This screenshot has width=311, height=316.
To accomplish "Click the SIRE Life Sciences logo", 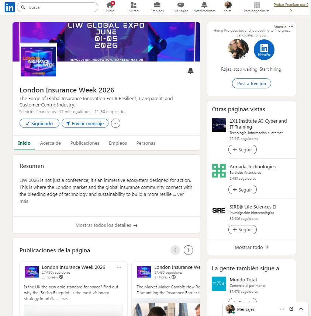I will pos(219,211).
